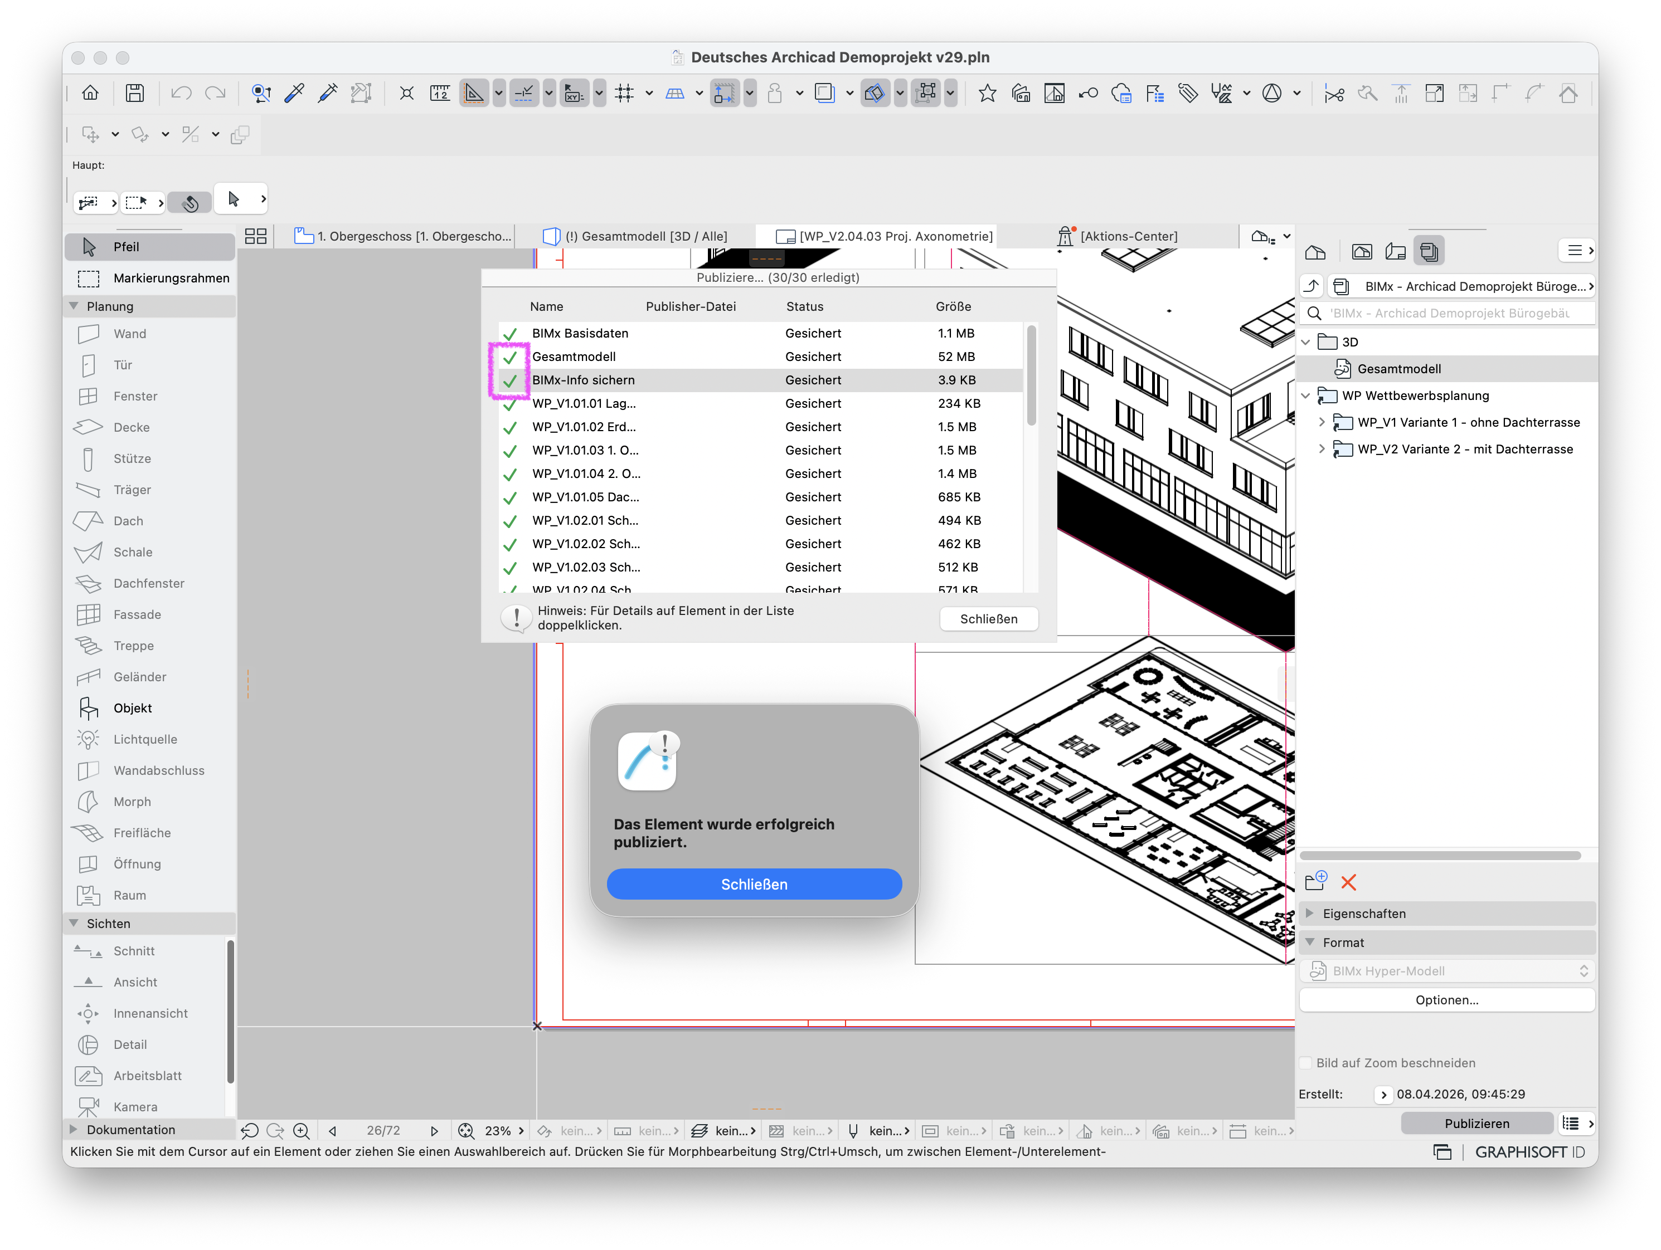Click the Optionen... button
The height and width of the screenshot is (1250, 1661).
pyautogui.click(x=1447, y=999)
